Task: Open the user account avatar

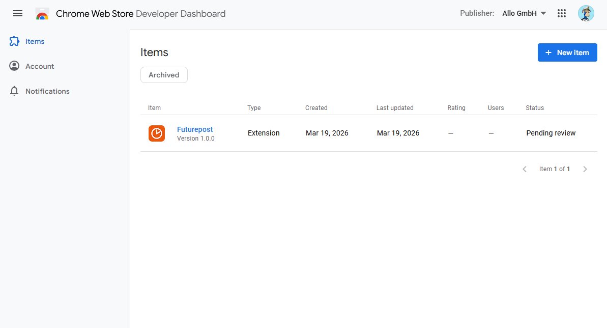Action: coord(586,14)
